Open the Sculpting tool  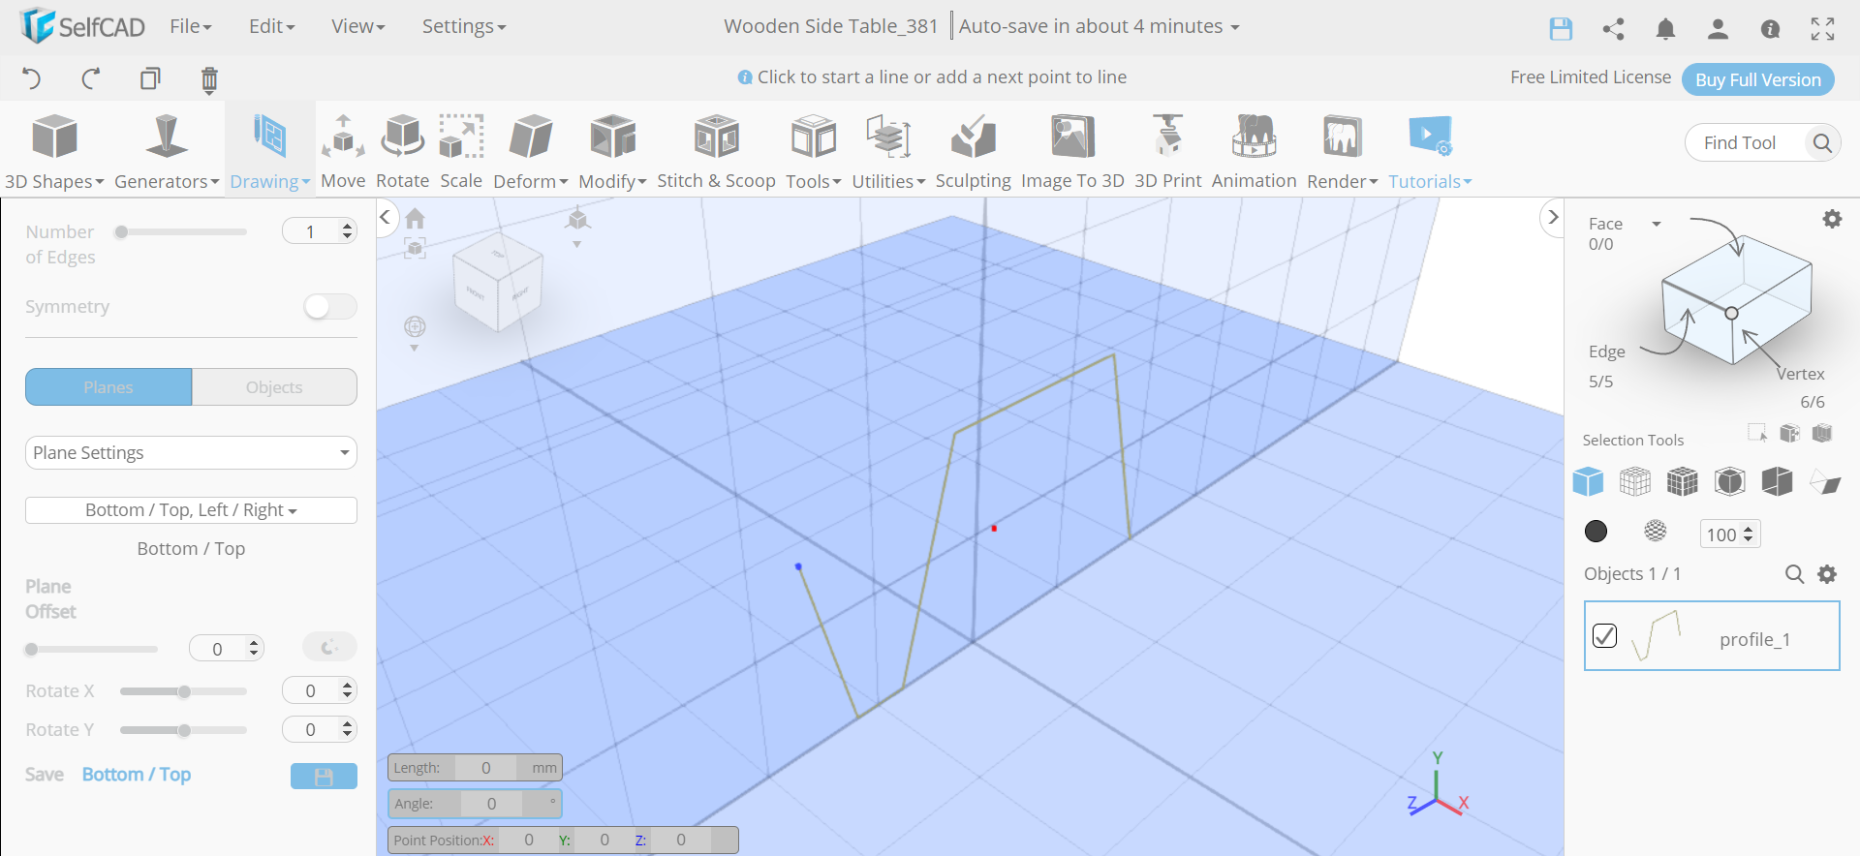coord(973,151)
